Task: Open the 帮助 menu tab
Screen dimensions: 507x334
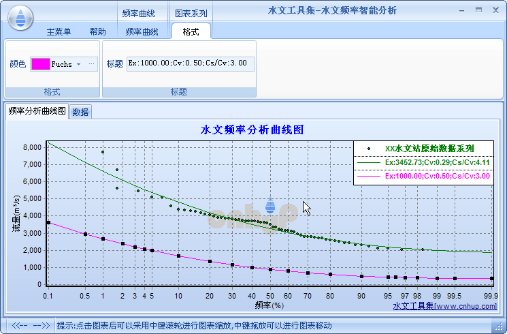Action: pos(97,32)
